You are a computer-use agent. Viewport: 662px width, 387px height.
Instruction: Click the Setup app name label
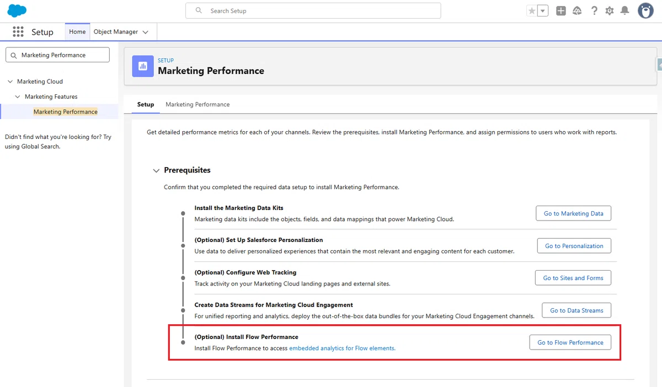[42, 32]
